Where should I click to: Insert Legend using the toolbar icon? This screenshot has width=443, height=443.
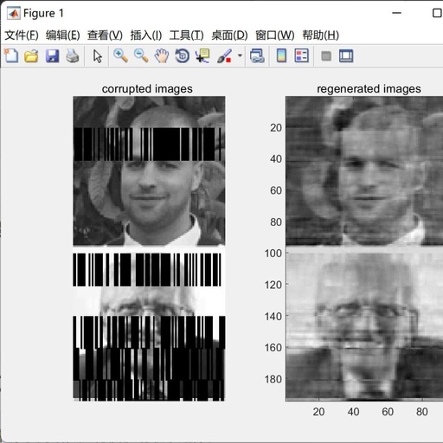(302, 55)
